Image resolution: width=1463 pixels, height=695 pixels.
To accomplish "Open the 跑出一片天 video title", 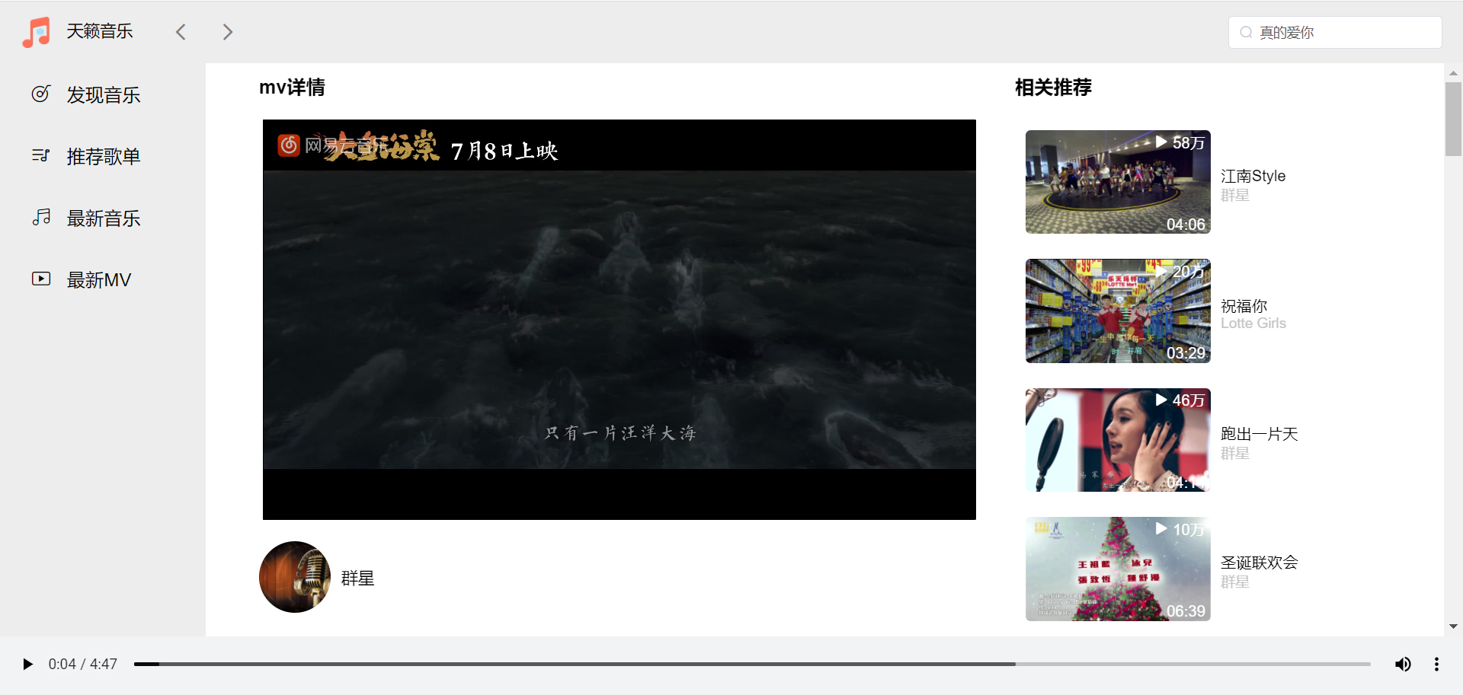I will point(1259,434).
